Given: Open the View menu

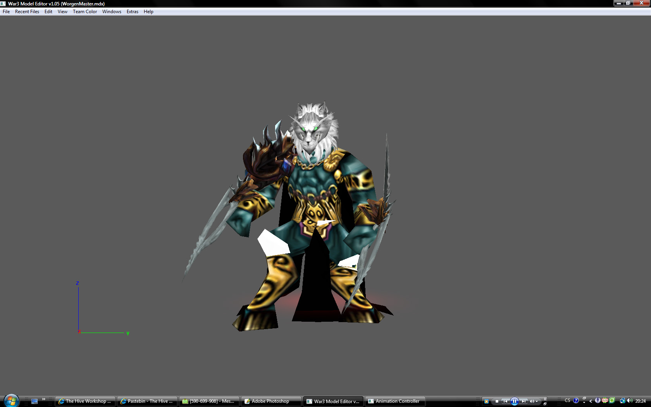Looking at the screenshot, I should pyautogui.click(x=62, y=12).
